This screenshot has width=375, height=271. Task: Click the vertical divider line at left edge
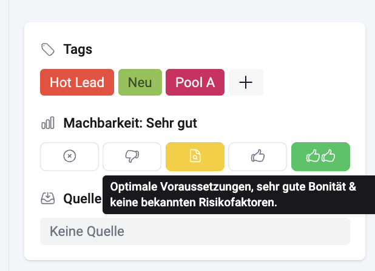(x=9, y=135)
